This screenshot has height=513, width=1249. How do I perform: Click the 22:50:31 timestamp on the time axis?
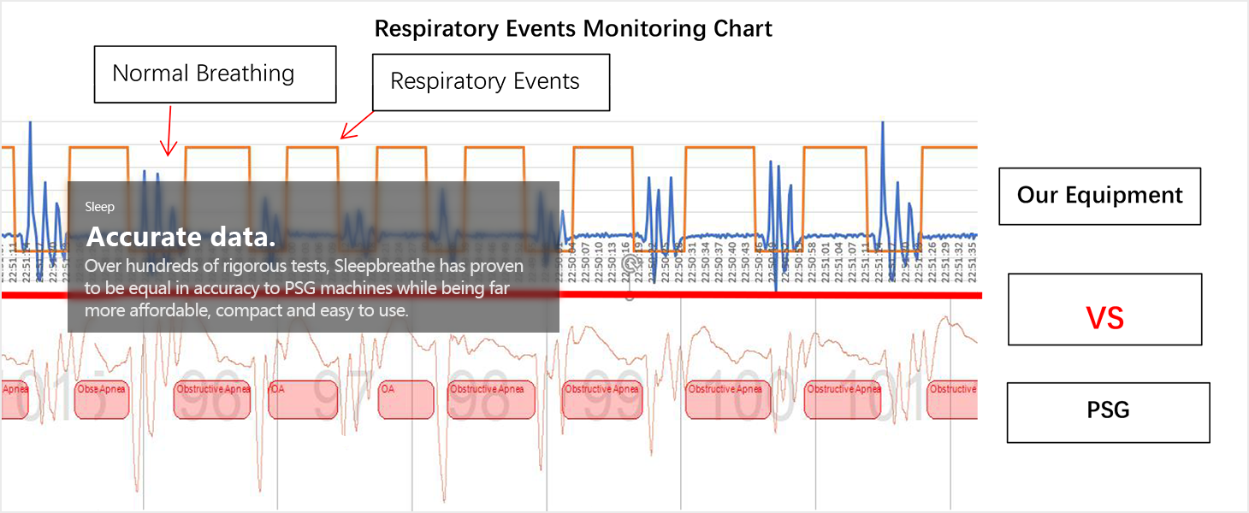(692, 260)
